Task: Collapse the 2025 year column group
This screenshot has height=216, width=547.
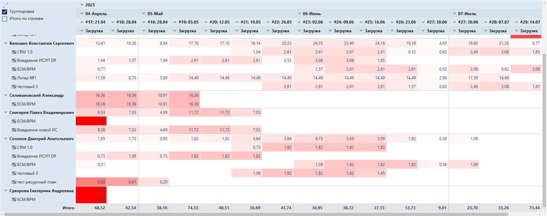Action: 82,5
